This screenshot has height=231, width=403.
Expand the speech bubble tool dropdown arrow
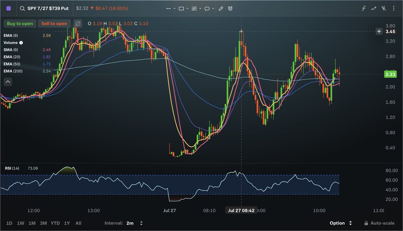213,9
